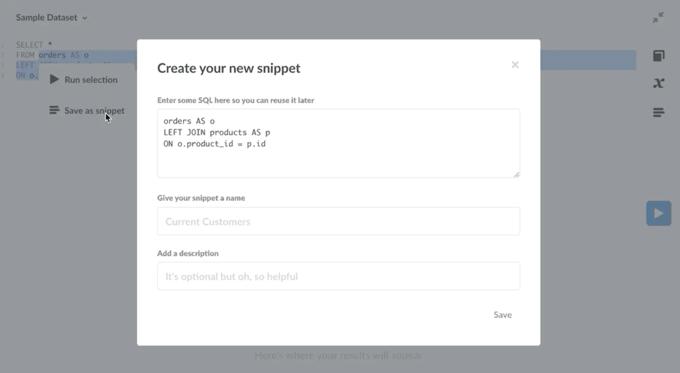Close the Create your new snippet dialog

tap(515, 65)
